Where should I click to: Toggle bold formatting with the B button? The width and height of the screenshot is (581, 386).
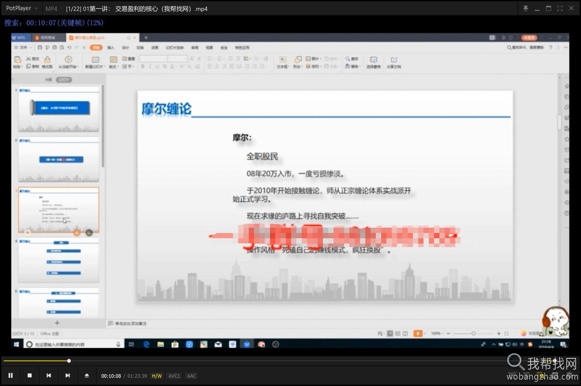(143, 66)
